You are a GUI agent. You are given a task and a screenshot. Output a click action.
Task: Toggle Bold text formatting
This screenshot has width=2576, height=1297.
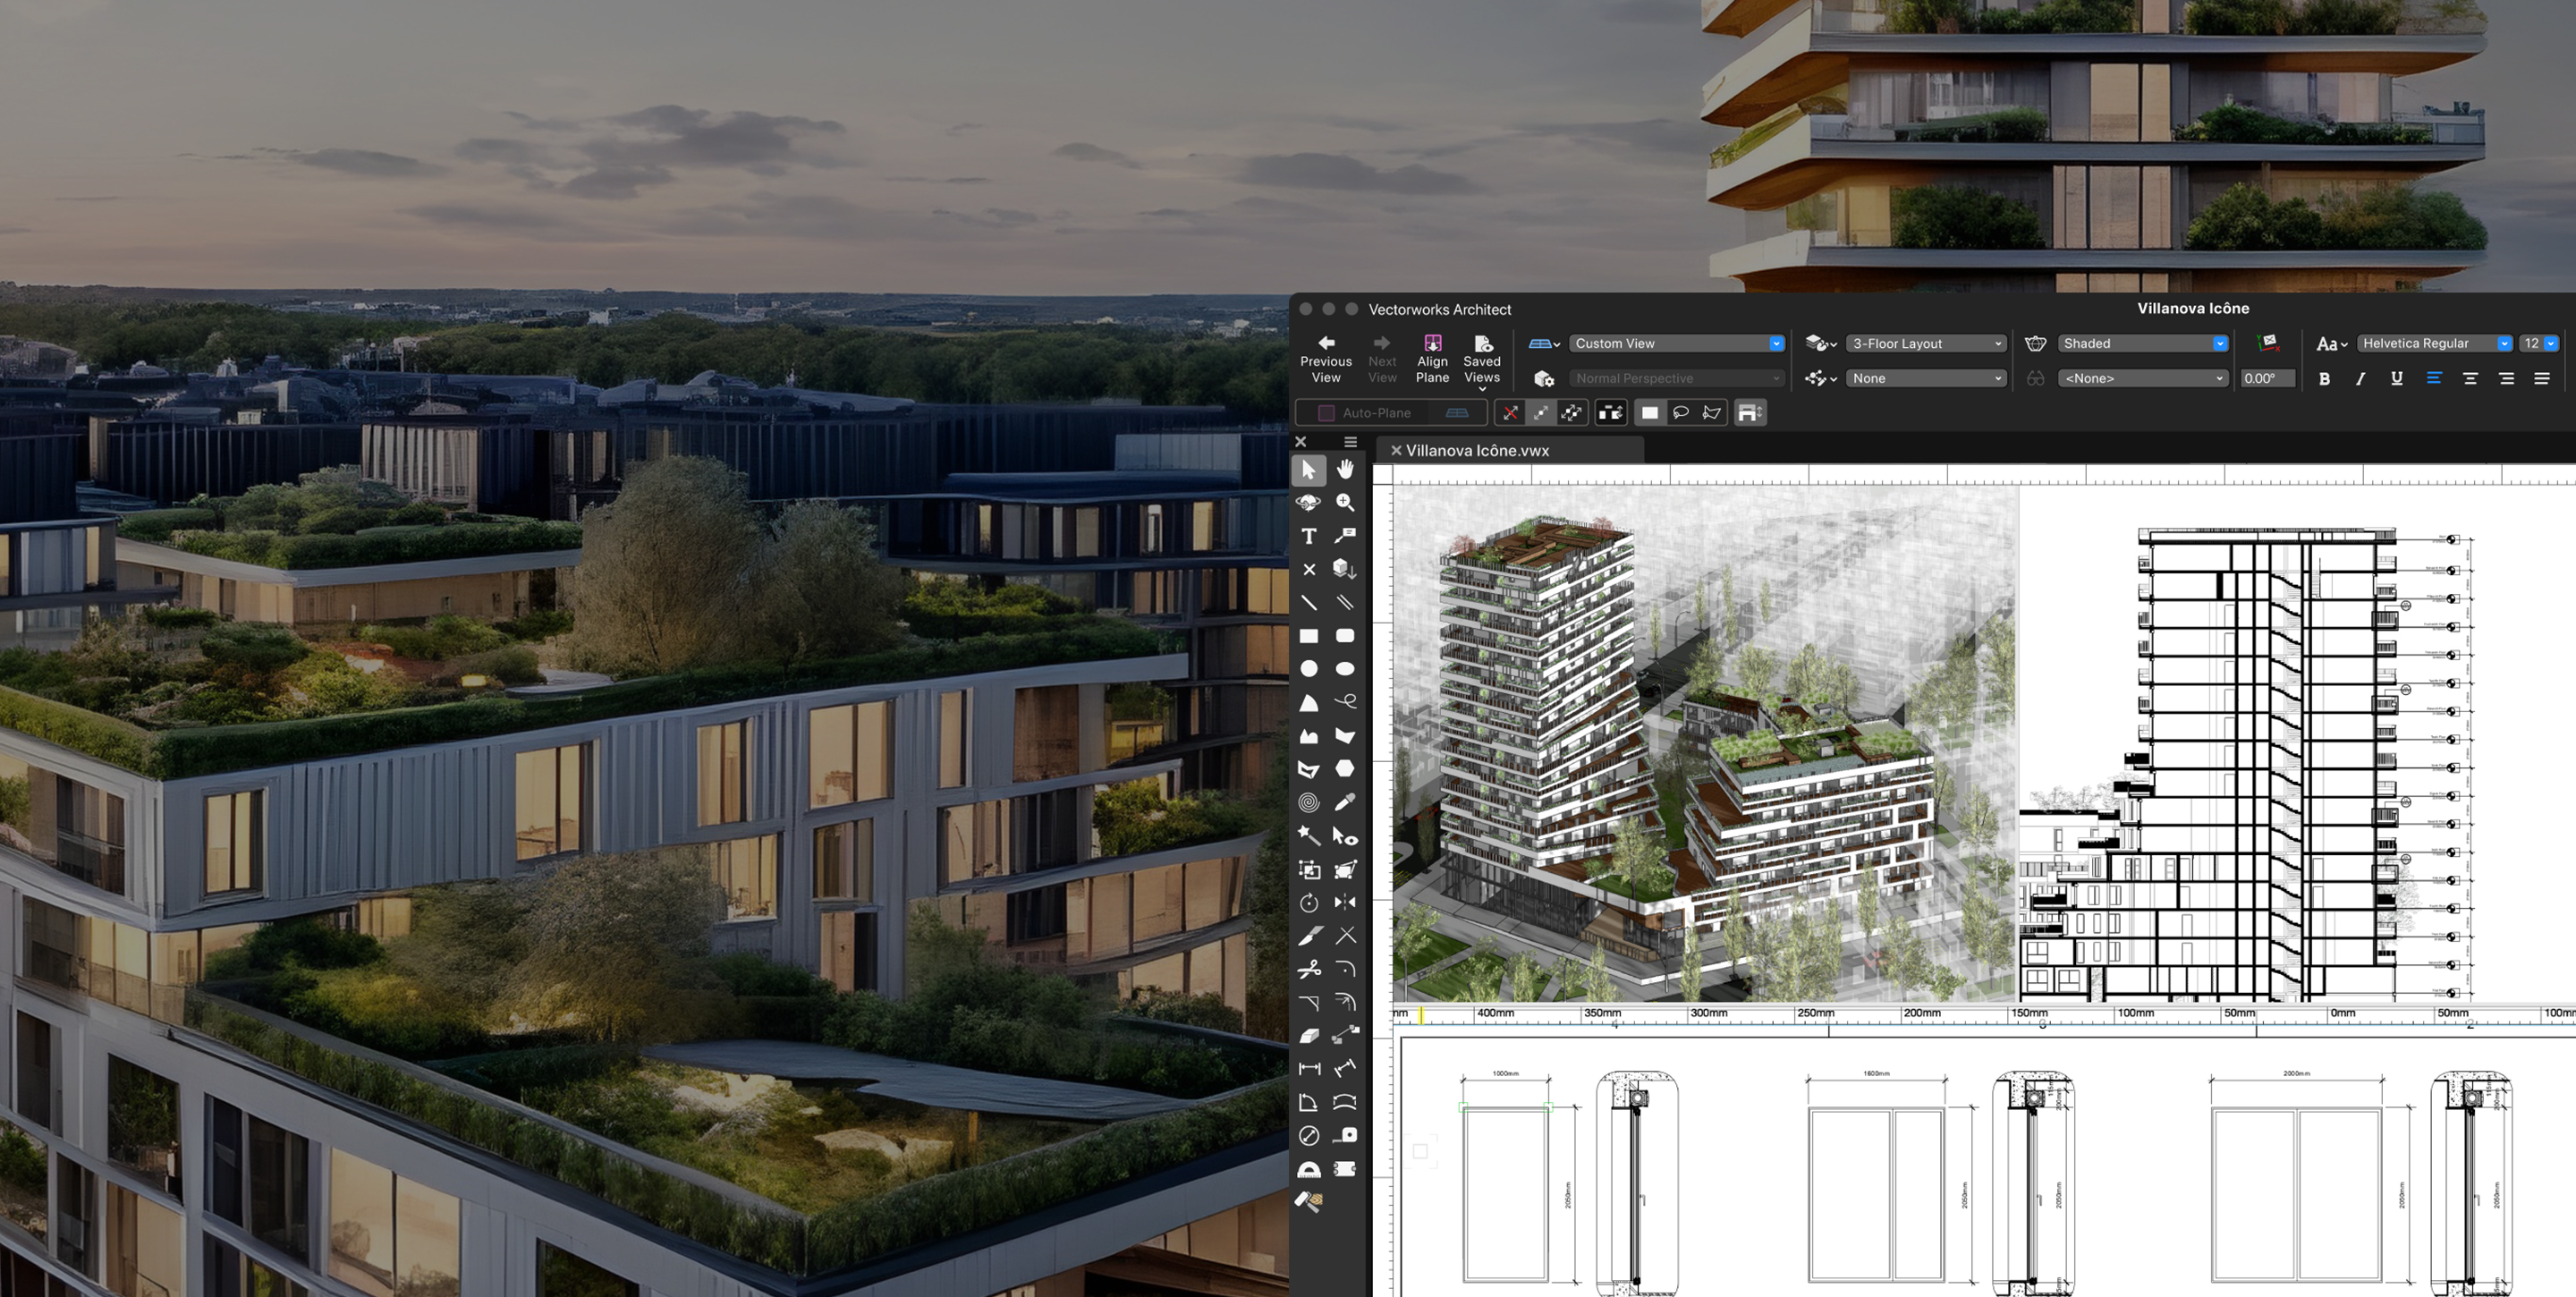point(2324,378)
